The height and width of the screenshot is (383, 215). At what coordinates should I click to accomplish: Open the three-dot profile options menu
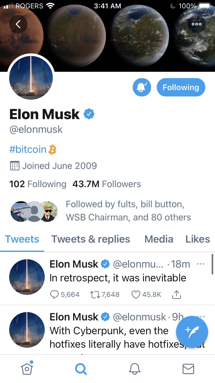(197, 24)
